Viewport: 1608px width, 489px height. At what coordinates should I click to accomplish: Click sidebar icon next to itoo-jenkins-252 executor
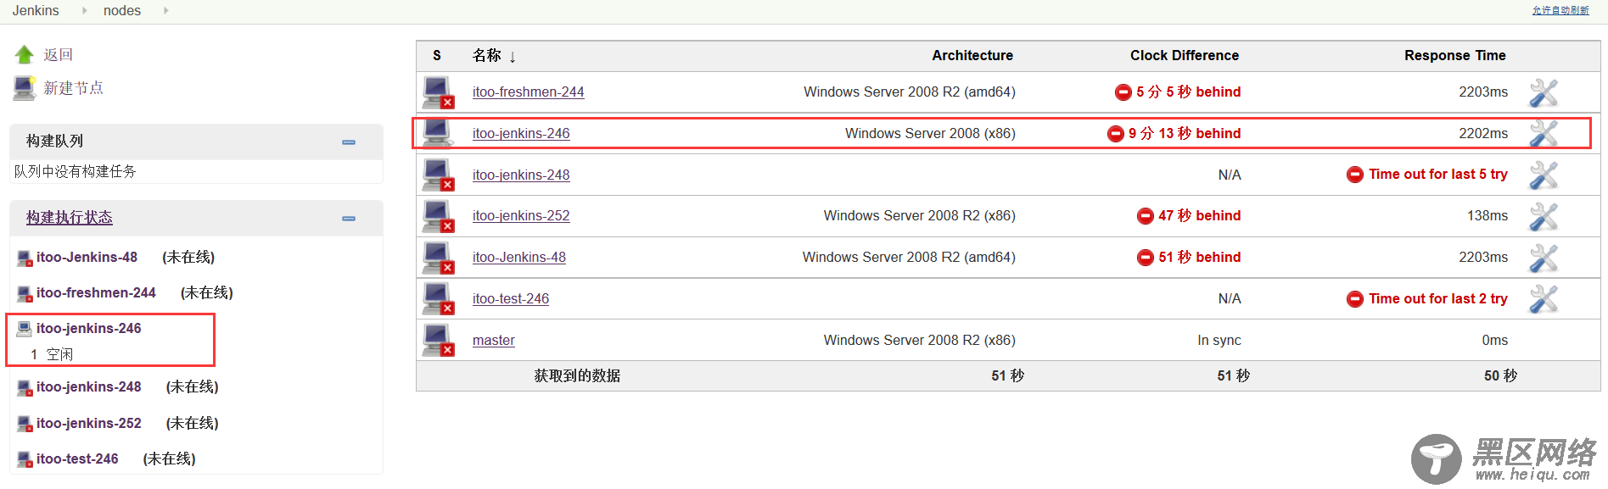[x=25, y=424]
